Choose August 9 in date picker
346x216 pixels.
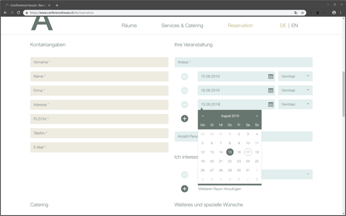pyautogui.click(x=239, y=143)
